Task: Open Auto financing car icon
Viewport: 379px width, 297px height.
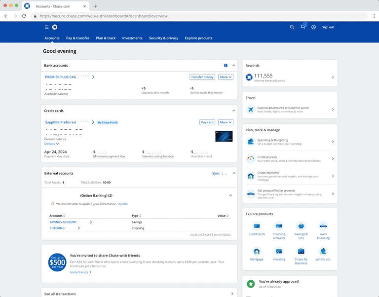Action: point(323,226)
